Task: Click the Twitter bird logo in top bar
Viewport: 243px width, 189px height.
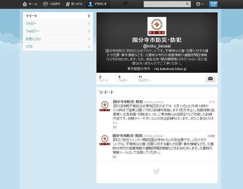Action: tap(125, 3)
